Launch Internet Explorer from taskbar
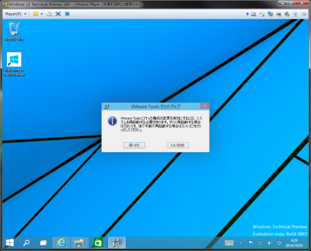 click(62, 243)
